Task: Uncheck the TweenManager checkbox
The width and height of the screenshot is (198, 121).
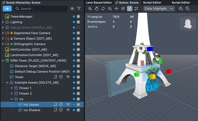Action: click(x=78, y=16)
